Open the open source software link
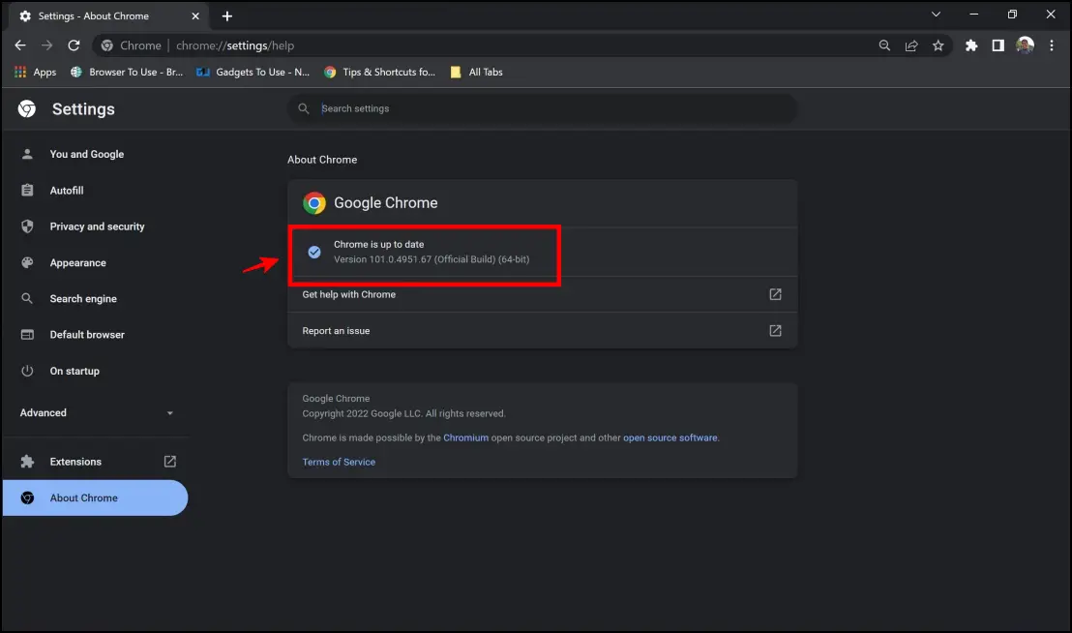Viewport: 1072px width, 633px height. [670, 438]
